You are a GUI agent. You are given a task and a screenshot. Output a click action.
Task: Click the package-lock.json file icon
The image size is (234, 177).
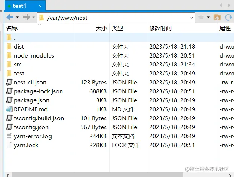point(9,91)
